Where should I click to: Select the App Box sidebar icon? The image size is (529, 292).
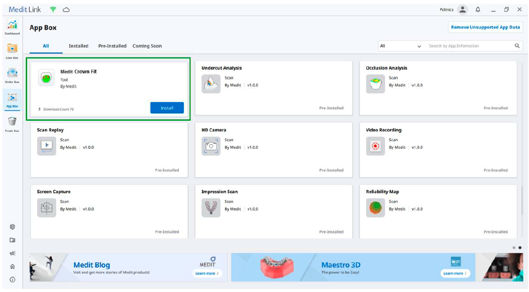(12, 100)
